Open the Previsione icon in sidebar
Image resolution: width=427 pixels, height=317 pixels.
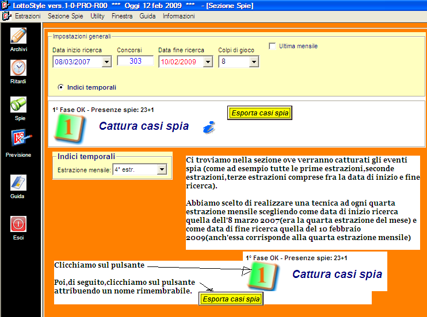click(x=21, y=138)
